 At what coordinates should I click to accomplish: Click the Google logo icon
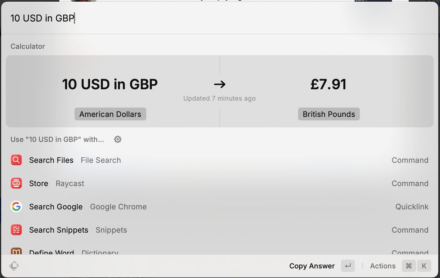16,206
